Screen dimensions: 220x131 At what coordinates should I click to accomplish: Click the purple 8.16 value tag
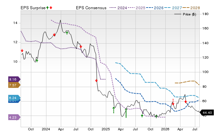[x=14, y=79]
